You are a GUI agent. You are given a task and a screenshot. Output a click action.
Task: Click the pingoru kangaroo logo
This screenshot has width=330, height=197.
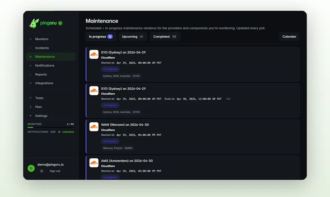(x=34, y=23)
